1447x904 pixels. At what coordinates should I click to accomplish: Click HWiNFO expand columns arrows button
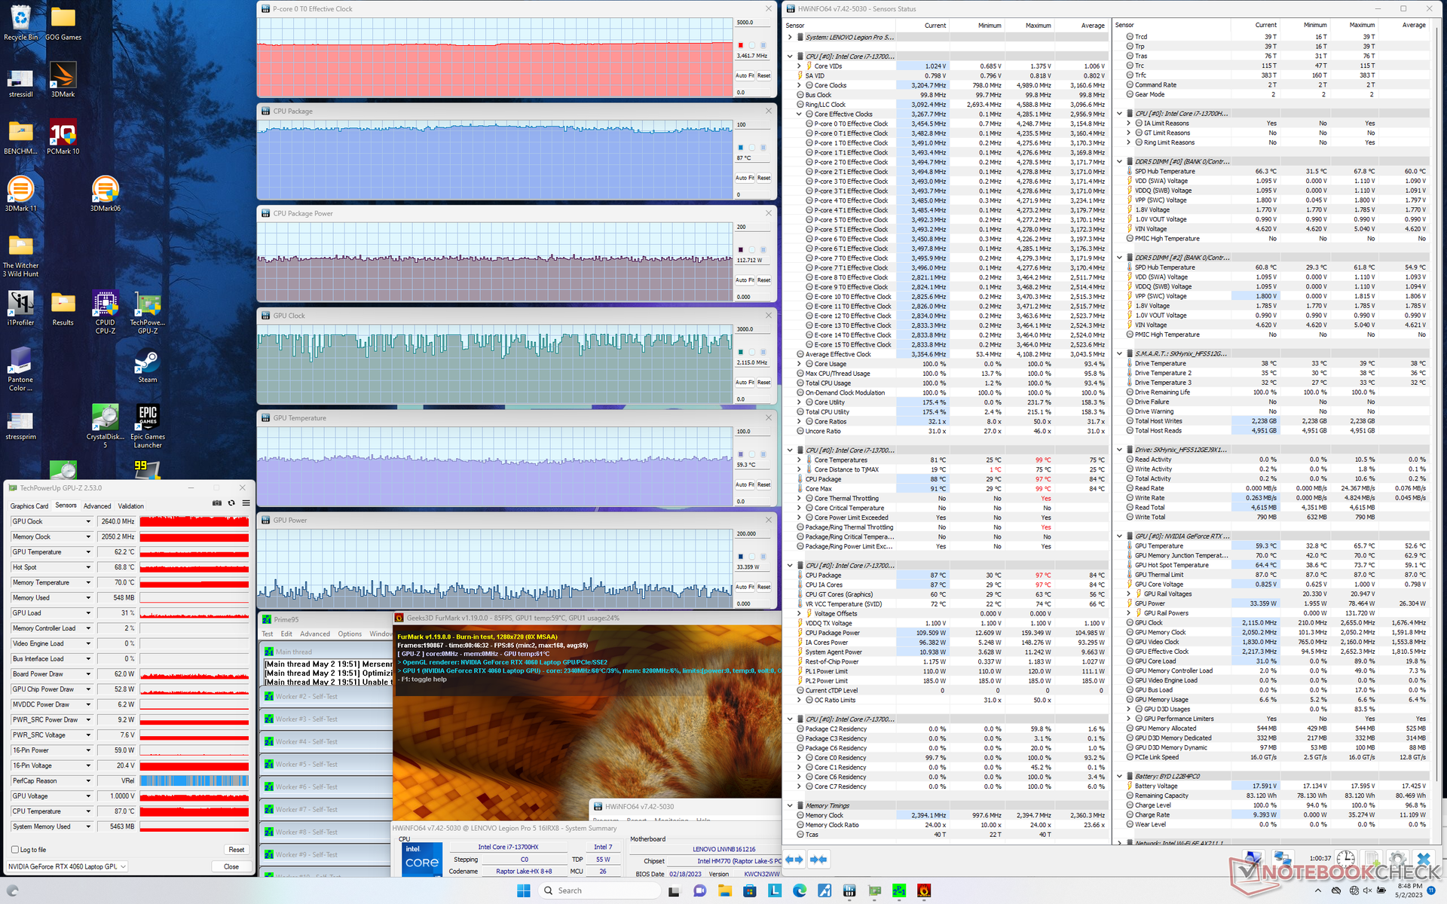pos(794,859)
